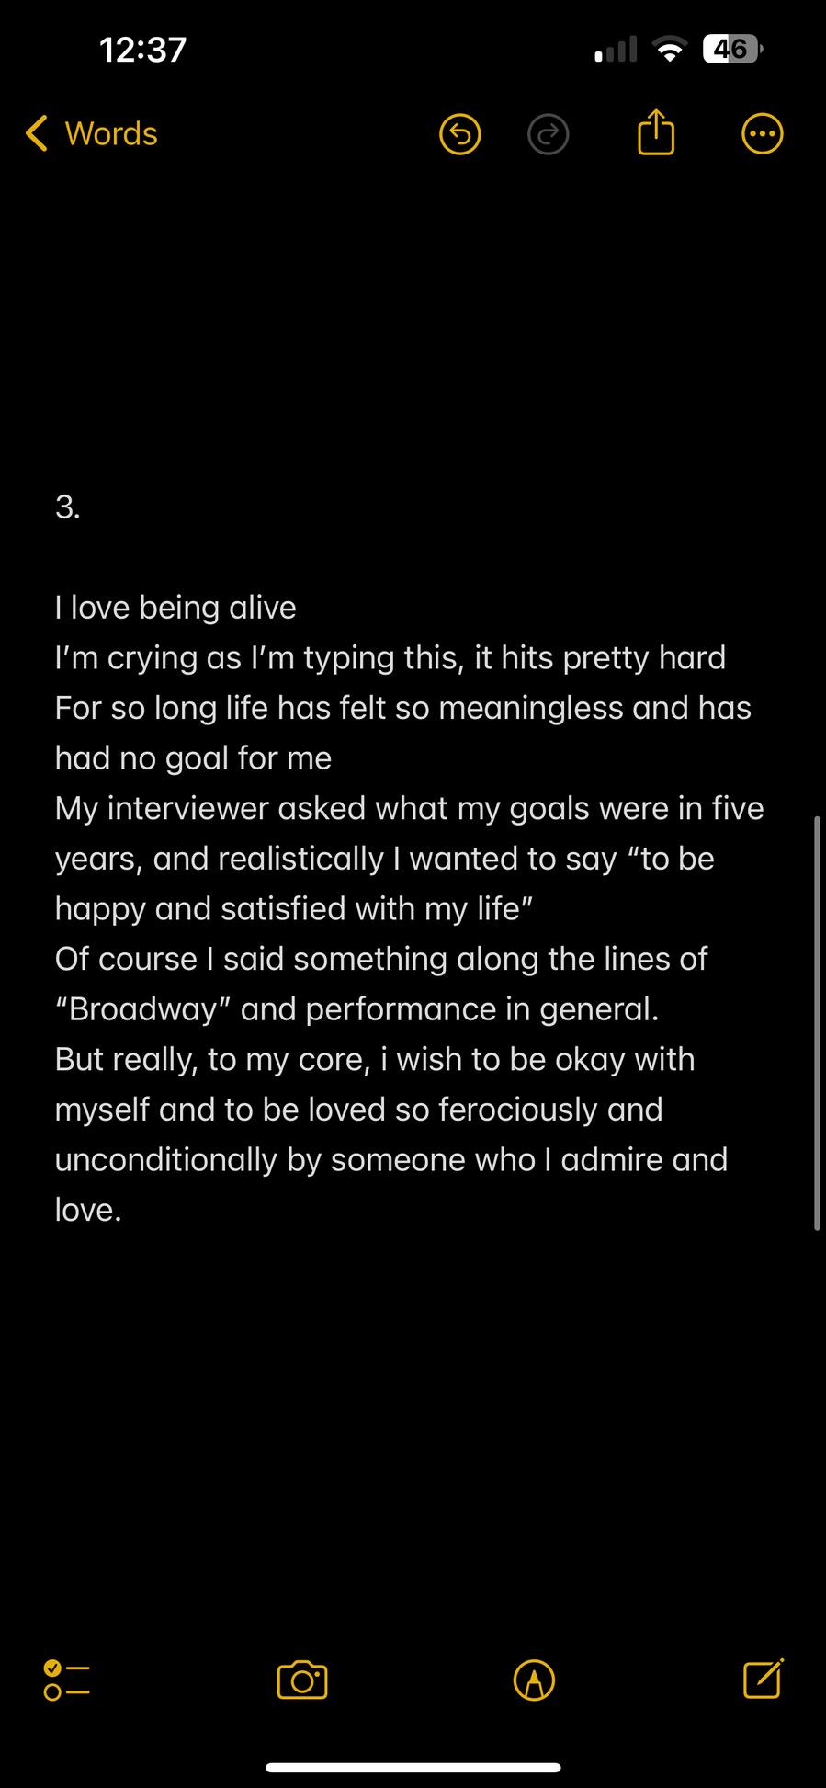The height and width of the screenshot is (1788, 826).
Task: Open the Markup pen tool
Action: 534,1680
